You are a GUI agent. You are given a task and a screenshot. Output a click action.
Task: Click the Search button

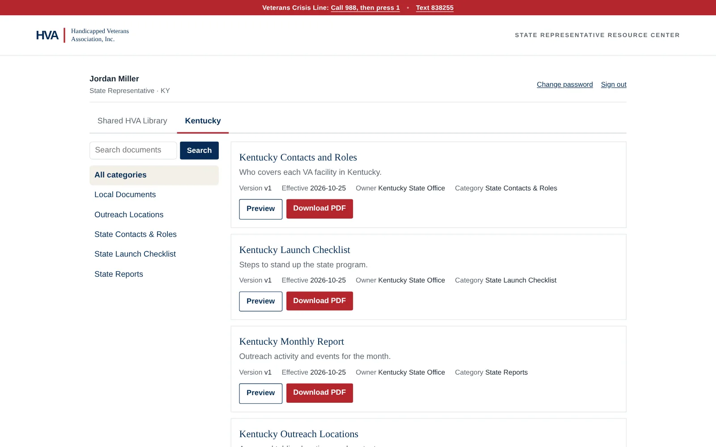199,151
